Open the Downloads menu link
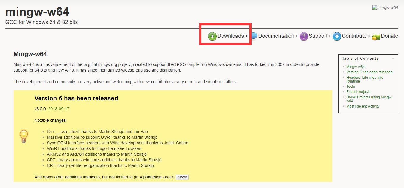The image size is (404, 188). click(x=230, y=36)
